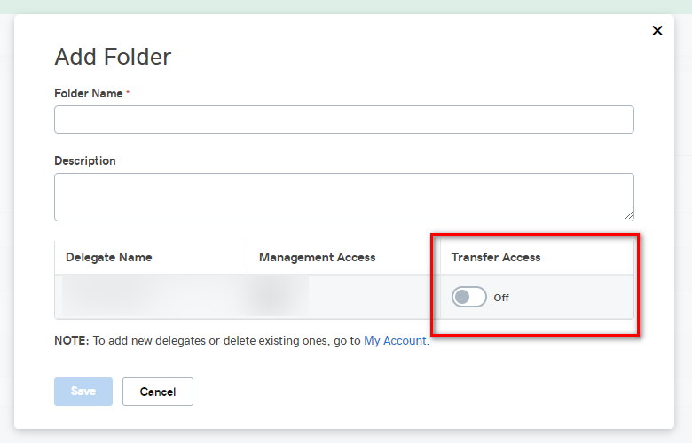
Task: Click the Folder Name field label
Action: (x=88, y=93)
